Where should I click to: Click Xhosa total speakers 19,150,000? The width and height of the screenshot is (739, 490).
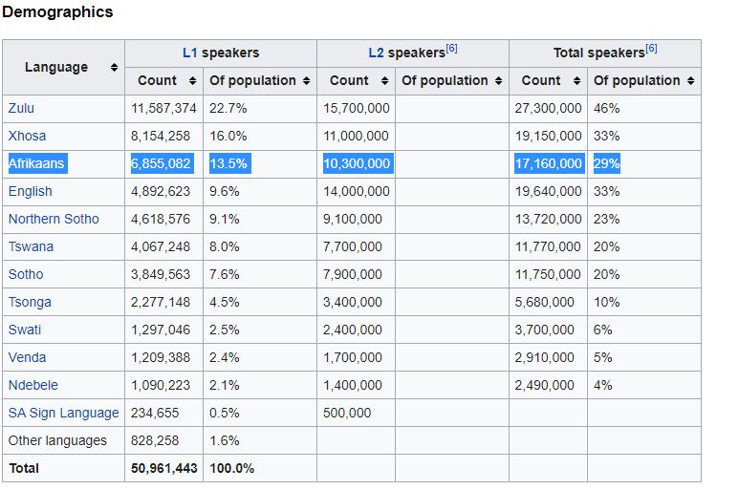coord(548,136)
